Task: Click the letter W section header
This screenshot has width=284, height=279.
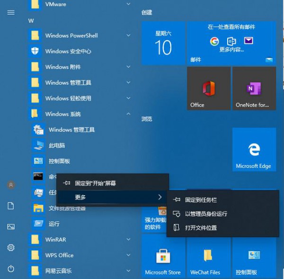Action: 31,21
